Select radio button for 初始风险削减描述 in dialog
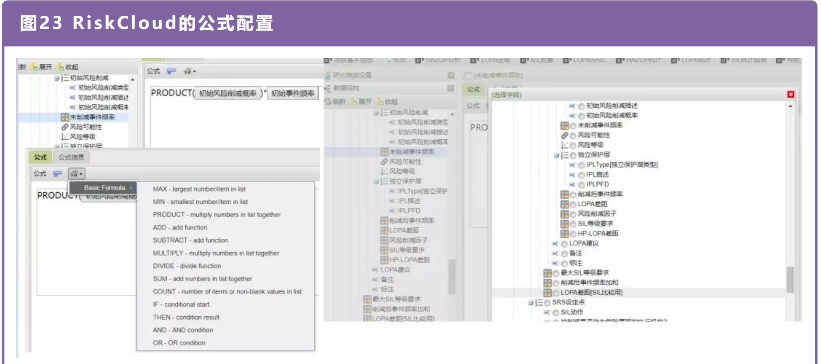The height and width of the screenshot is (364, 821). click(x=581, y=106)
